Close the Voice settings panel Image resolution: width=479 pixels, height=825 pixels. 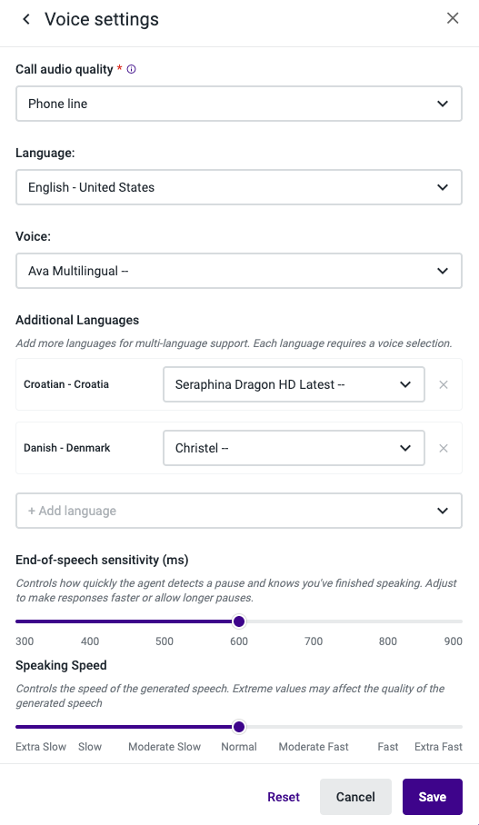pos(453,18)
